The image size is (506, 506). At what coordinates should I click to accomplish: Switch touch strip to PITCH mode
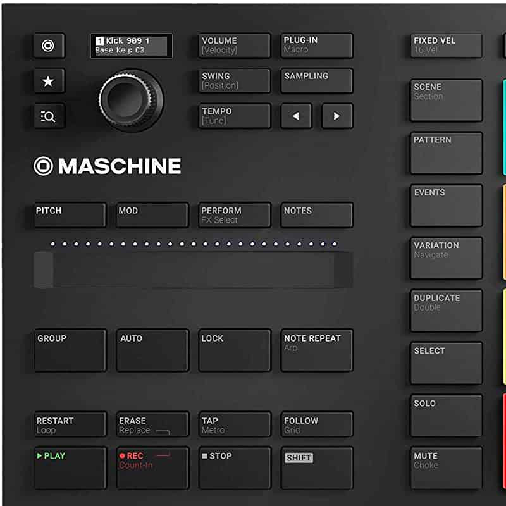point(70,215)
